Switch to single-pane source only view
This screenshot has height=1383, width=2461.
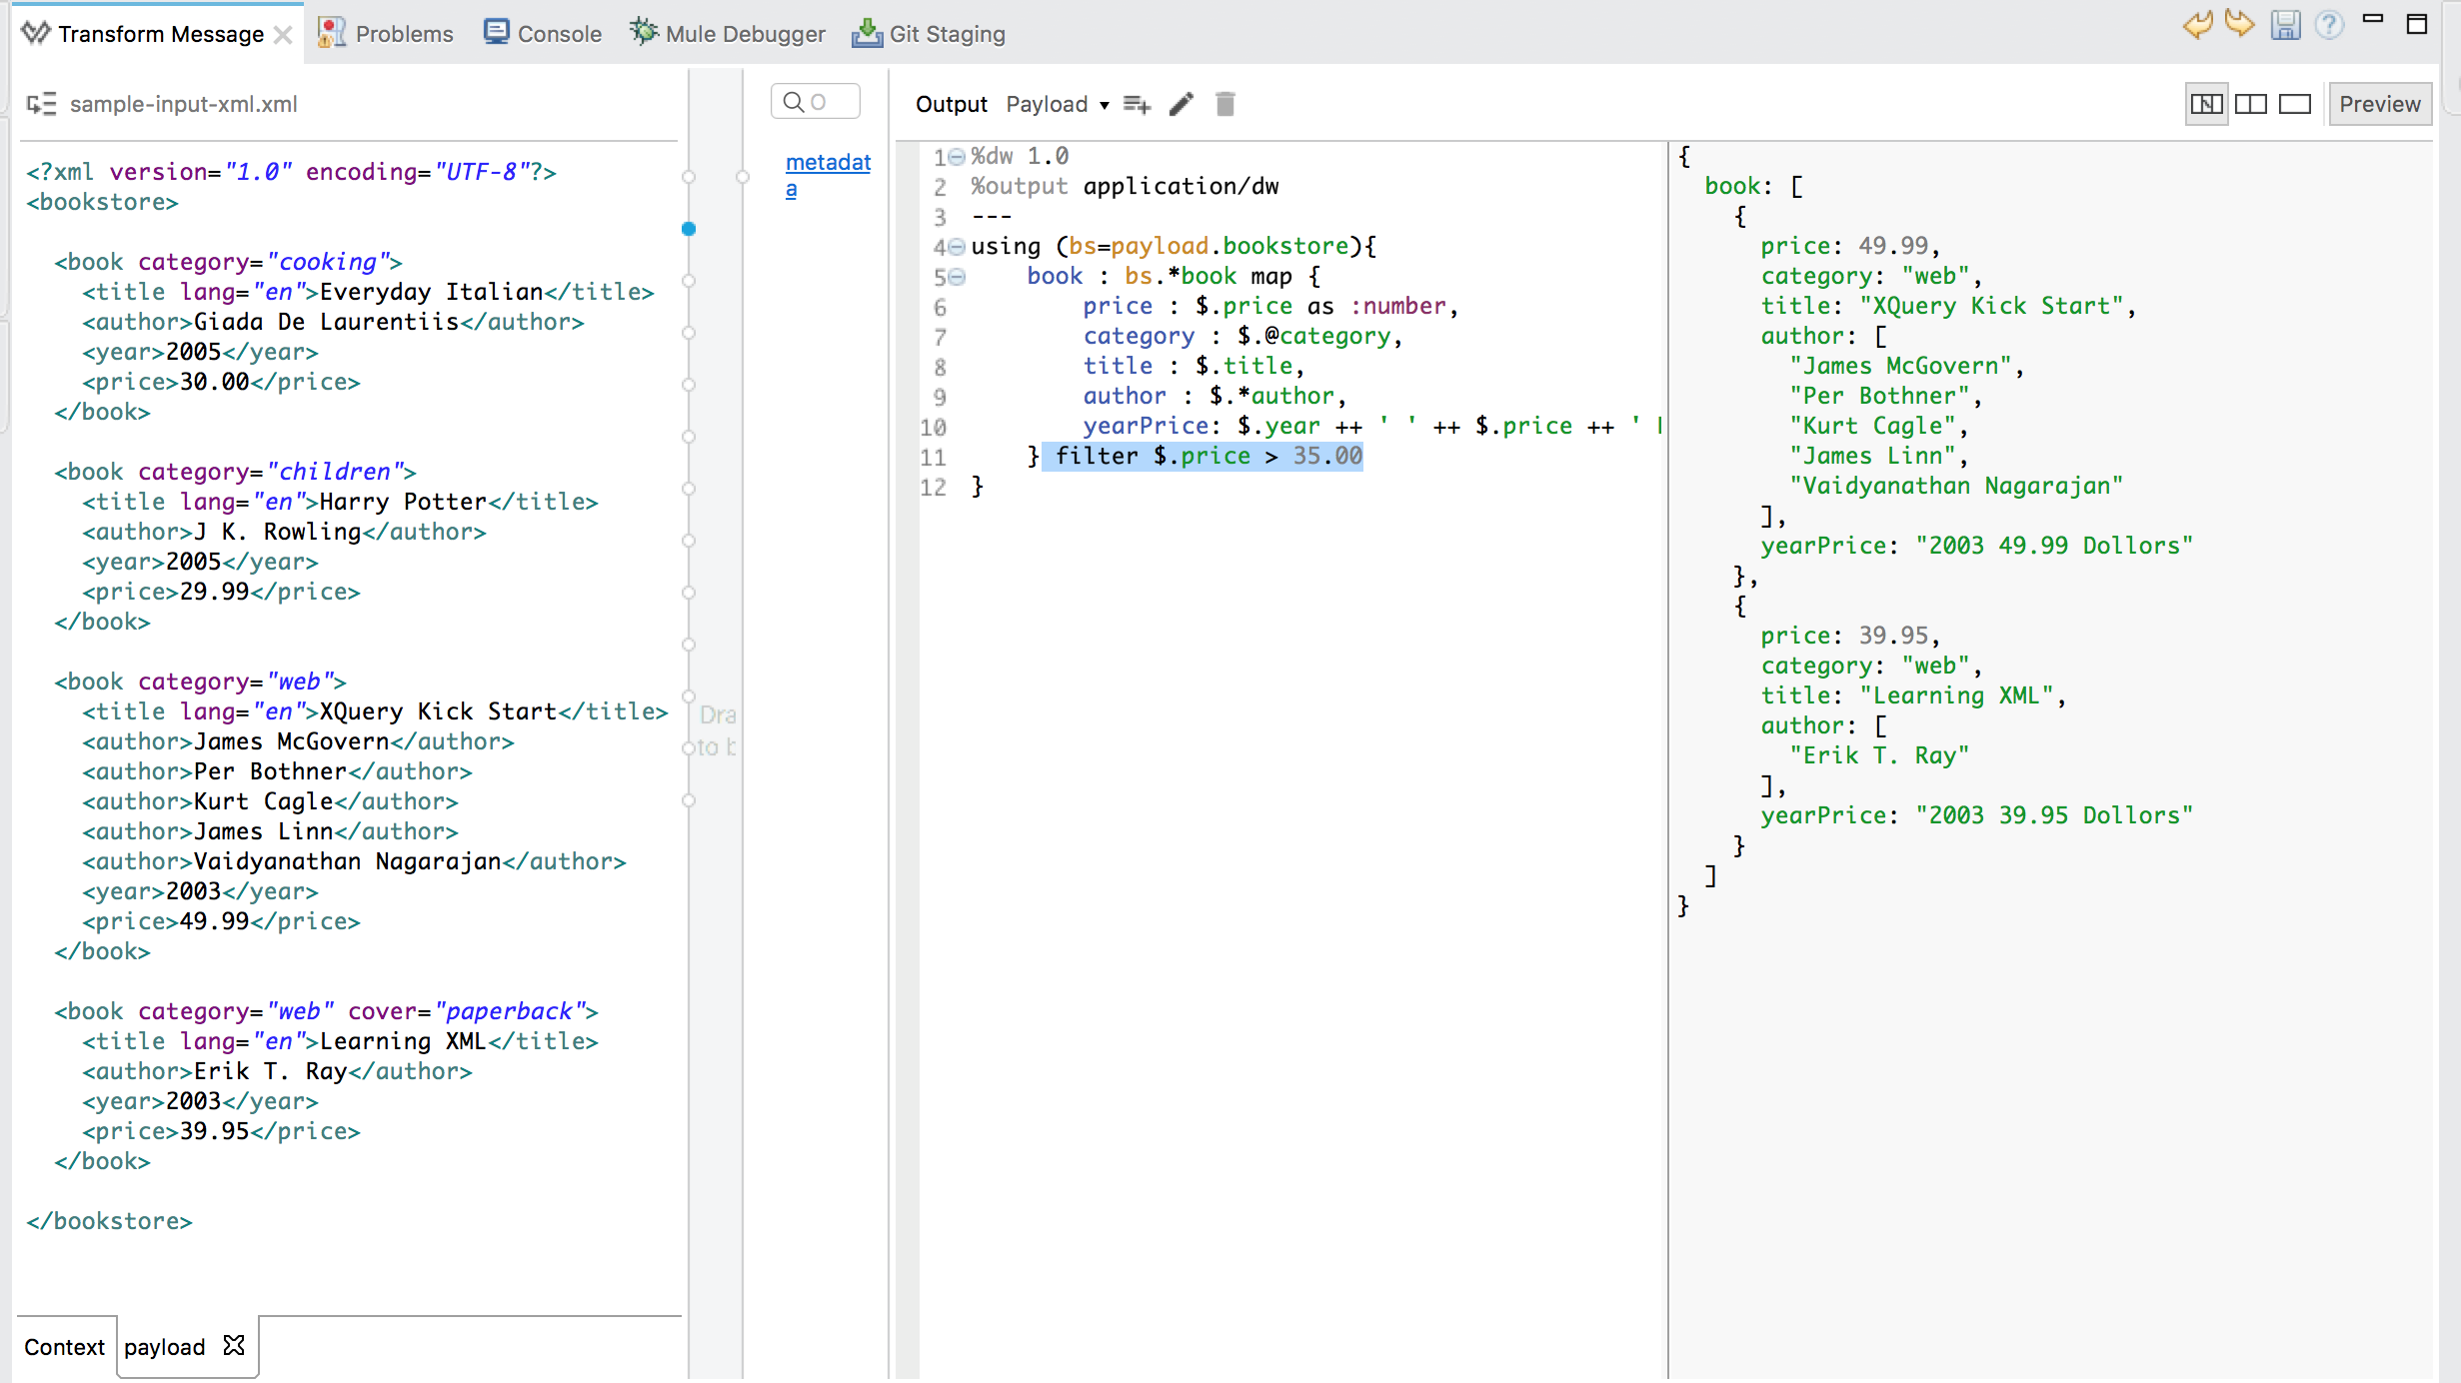click(2294, 104)
